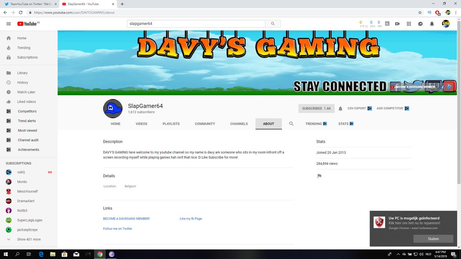Open Windows Action Center notifications
Image resolution: width=461 pixels, height=259 pixels.
(454, 254)
